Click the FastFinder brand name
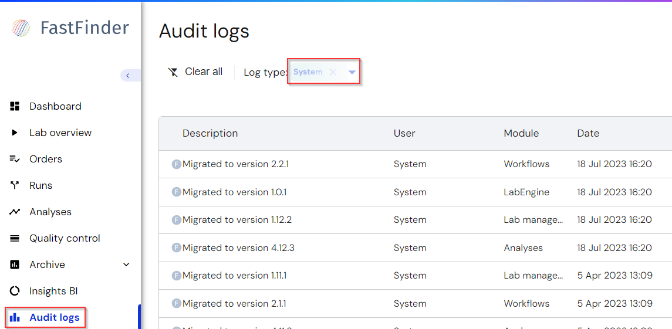The height and width of the screenshot is (329, 672). click(x=85, y=28)
